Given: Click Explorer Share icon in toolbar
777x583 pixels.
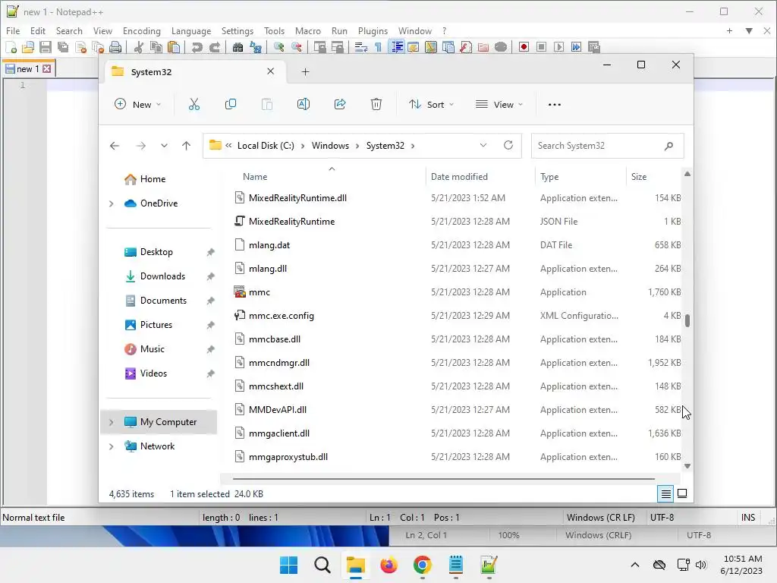Looking at the screenshot, I should point(340,104).
